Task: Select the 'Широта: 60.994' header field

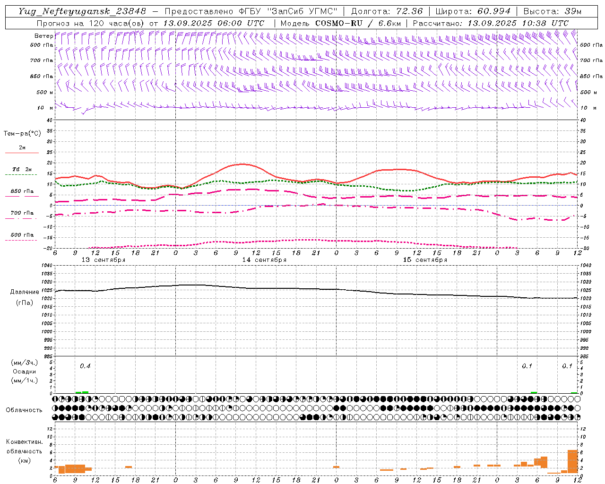Action: coord(473,11)
